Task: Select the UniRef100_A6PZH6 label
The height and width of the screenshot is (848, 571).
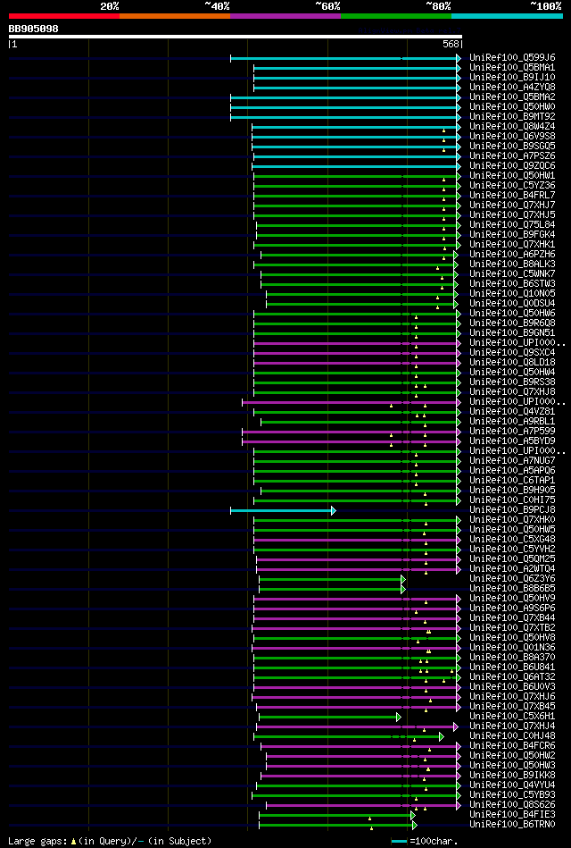Action: [x=513, y=255]
